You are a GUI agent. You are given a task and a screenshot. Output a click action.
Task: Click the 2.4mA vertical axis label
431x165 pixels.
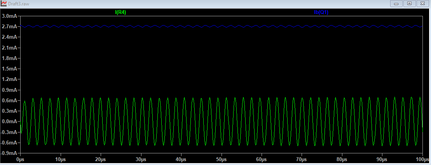(x=9, y=37)
